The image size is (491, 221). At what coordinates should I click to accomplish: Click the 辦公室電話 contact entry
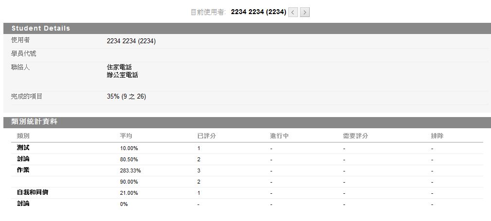[x=123, y=75]
